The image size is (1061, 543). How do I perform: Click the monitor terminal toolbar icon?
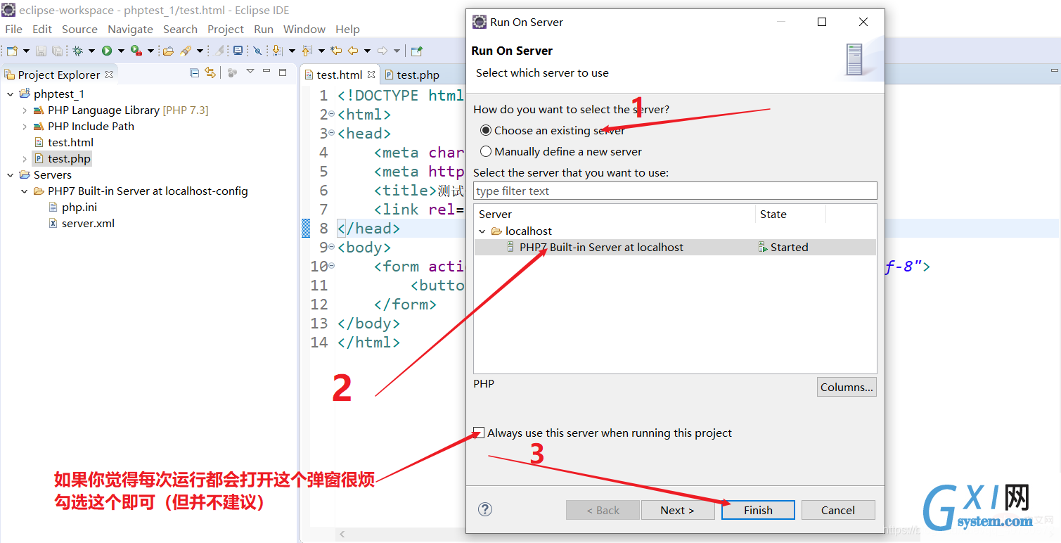[238, 51]
